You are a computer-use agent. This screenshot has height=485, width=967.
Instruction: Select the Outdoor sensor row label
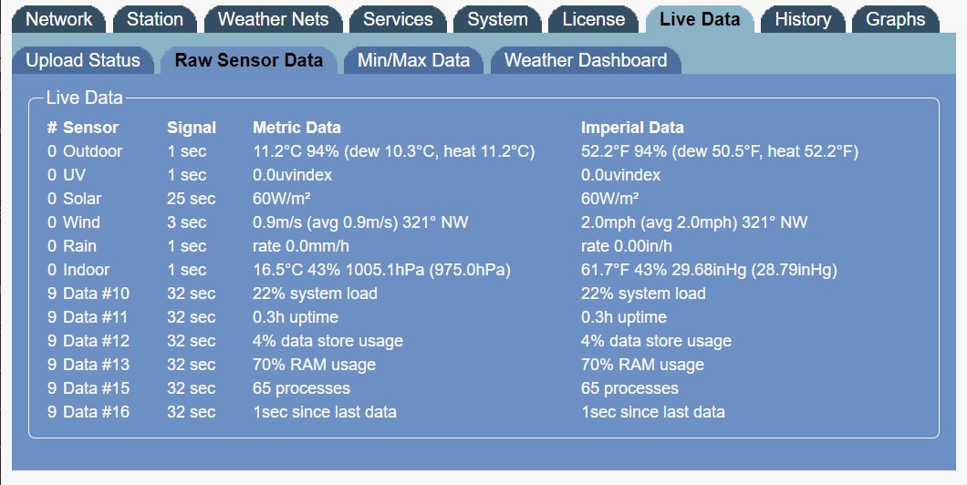coord(92,151)
